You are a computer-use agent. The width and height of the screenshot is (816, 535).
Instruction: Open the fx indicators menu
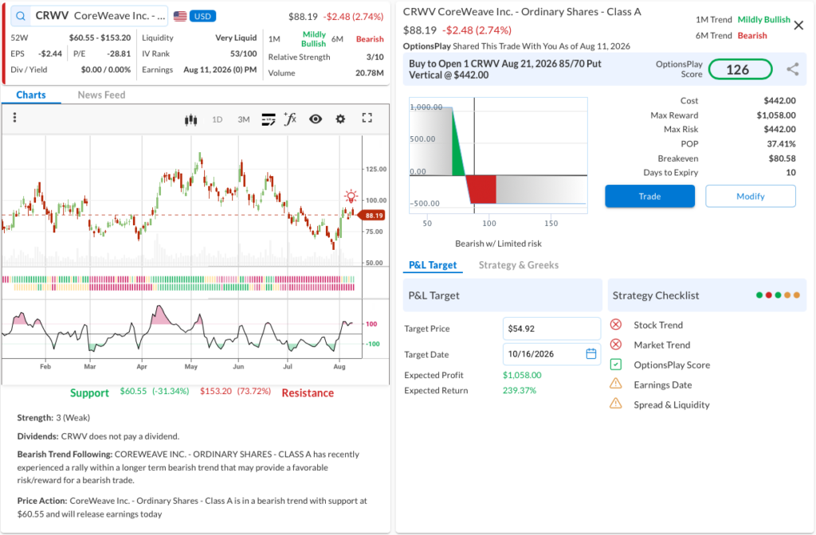290,119
